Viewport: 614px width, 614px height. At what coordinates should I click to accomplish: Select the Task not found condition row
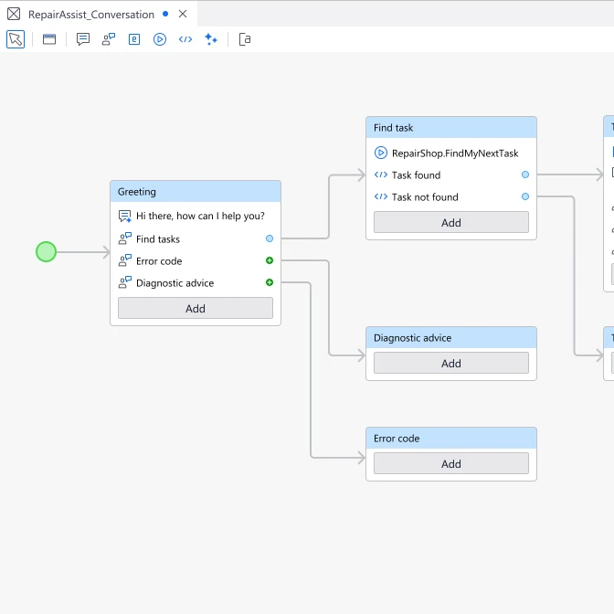coord(451,197)
